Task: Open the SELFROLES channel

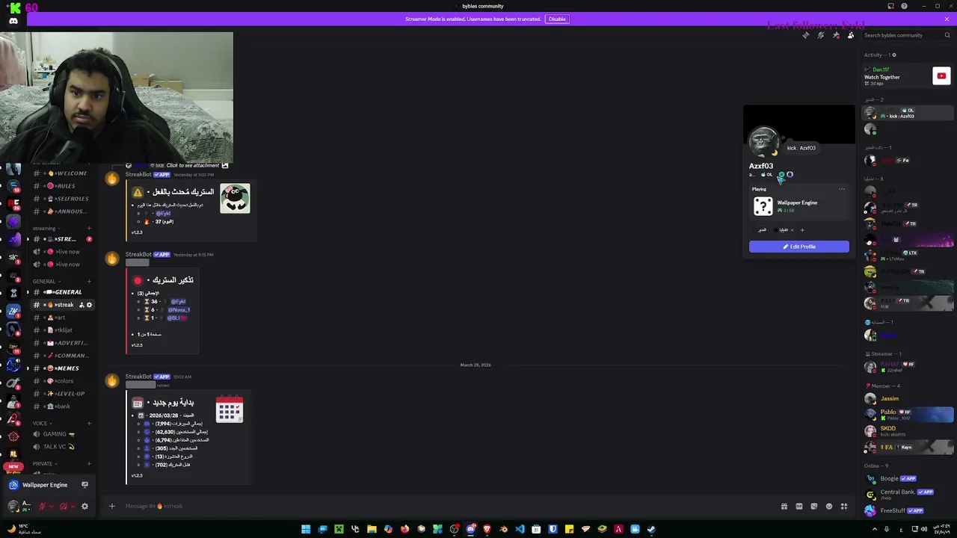Action: click(x=61, y=199)
